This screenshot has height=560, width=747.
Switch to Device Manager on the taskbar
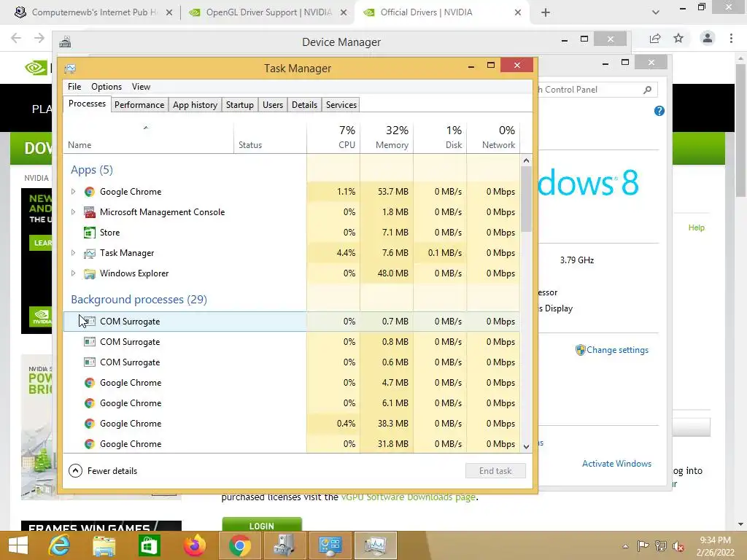[285, 545]
